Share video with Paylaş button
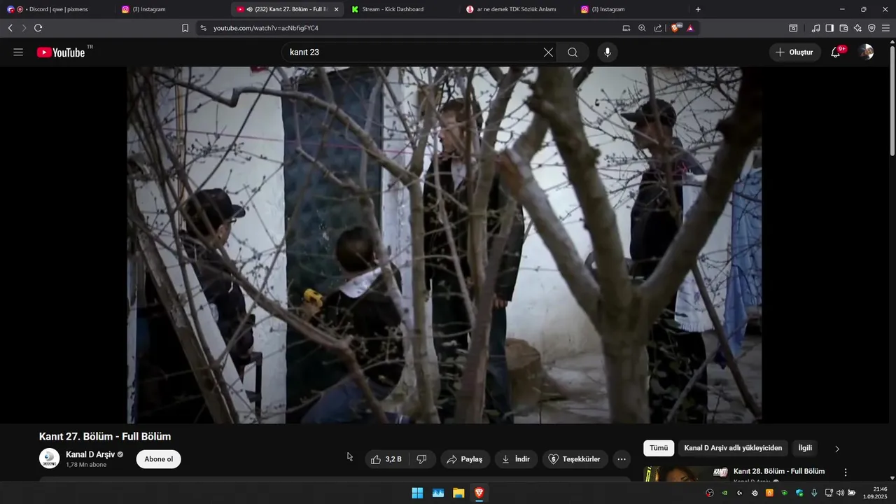This screenshot has height=504, width=896. [465, 459]
